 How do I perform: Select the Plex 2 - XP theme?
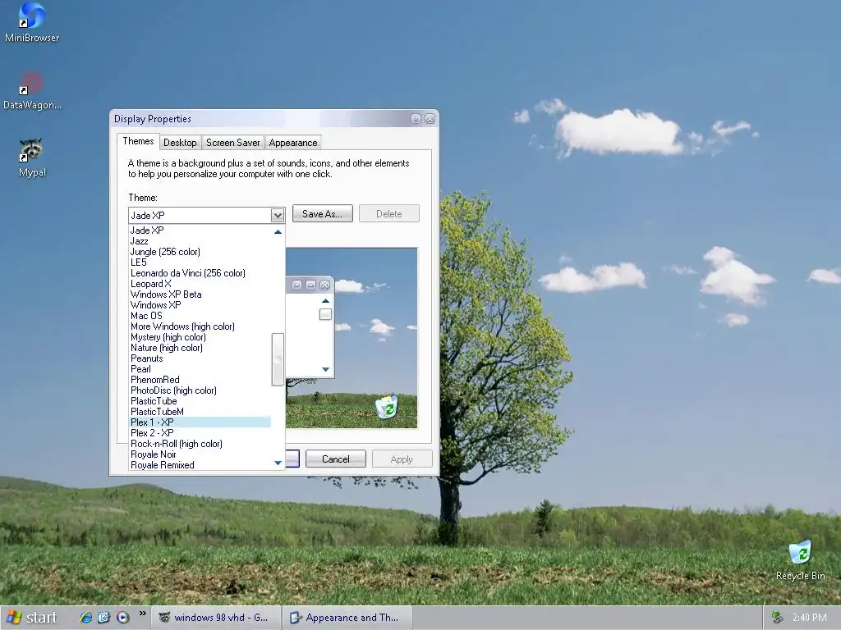click(x=200, y=433)
